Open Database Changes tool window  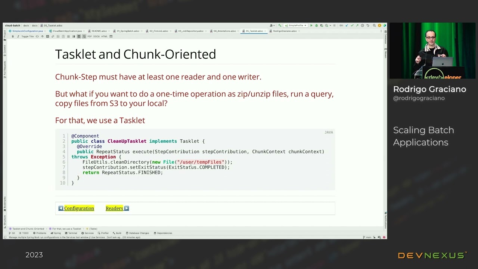click(137, 233)
